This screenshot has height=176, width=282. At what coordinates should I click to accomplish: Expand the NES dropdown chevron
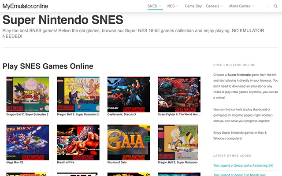(177, 6)
